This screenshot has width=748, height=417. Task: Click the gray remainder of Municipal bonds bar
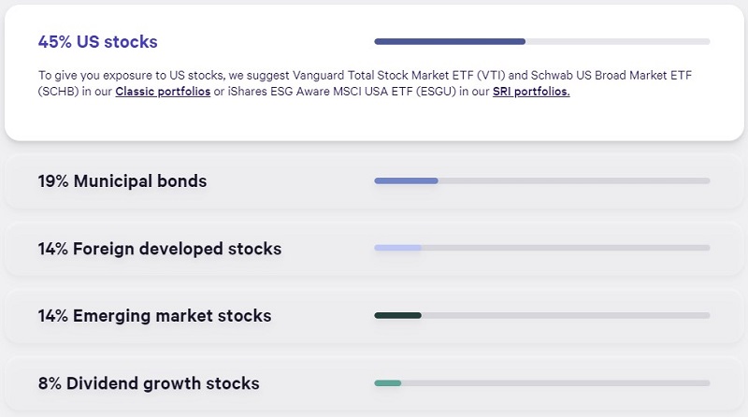[x=573, y=180]
